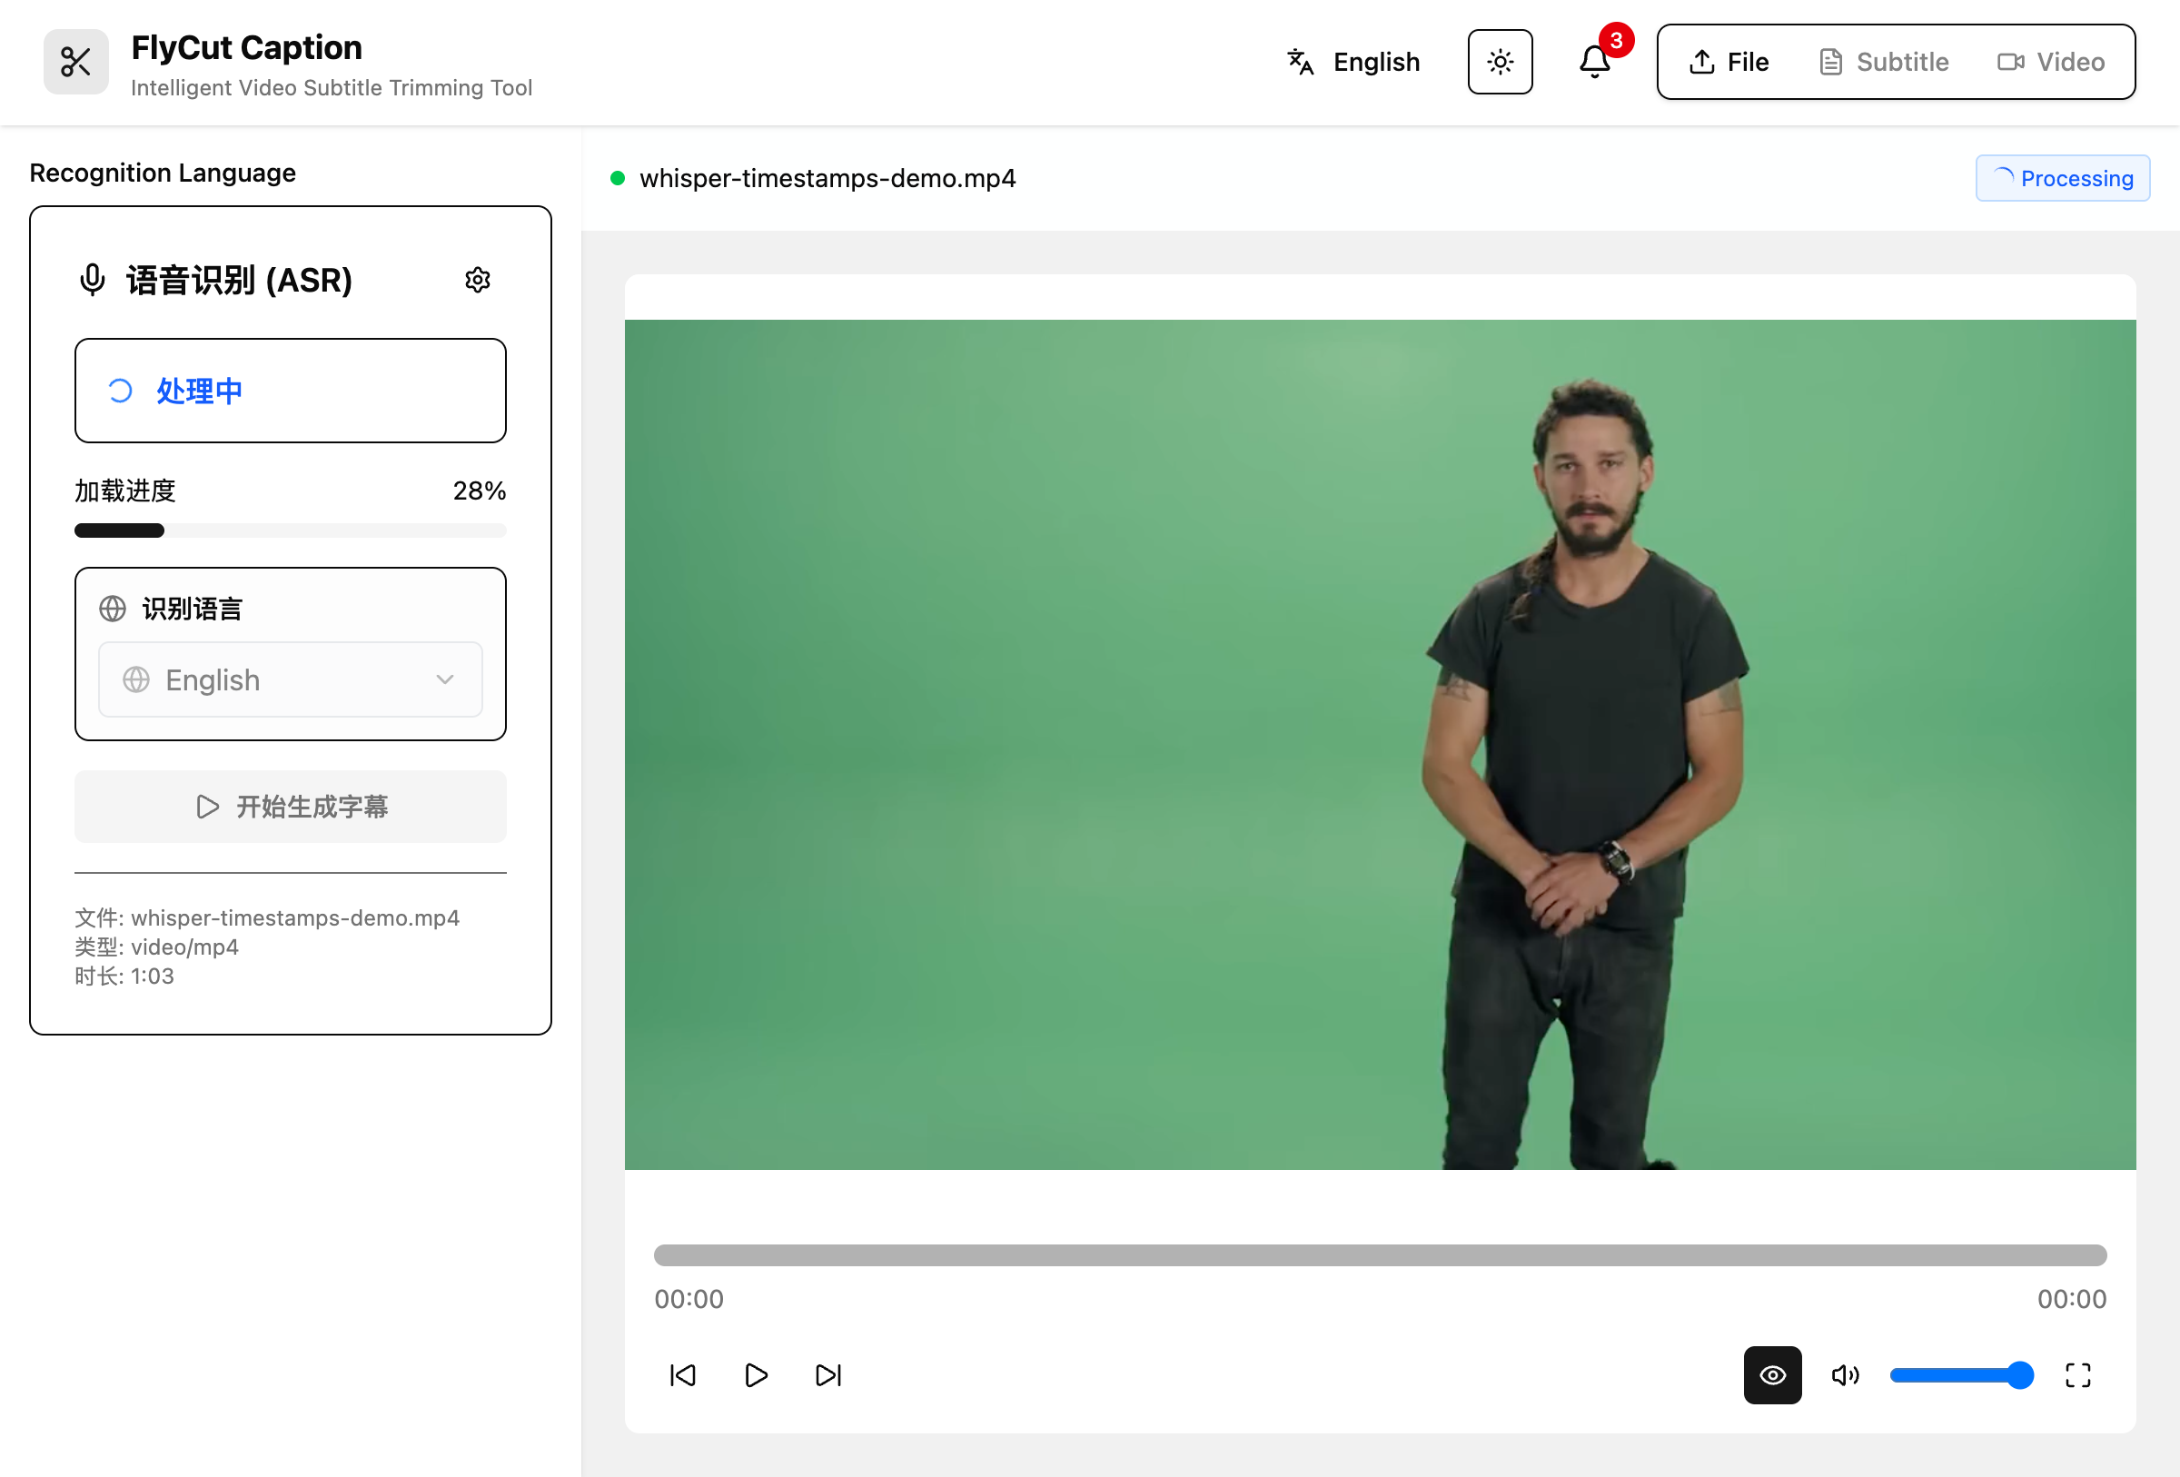Open the interface language selector English
The image size is (2180, 1477).
tap(1353, 62)
